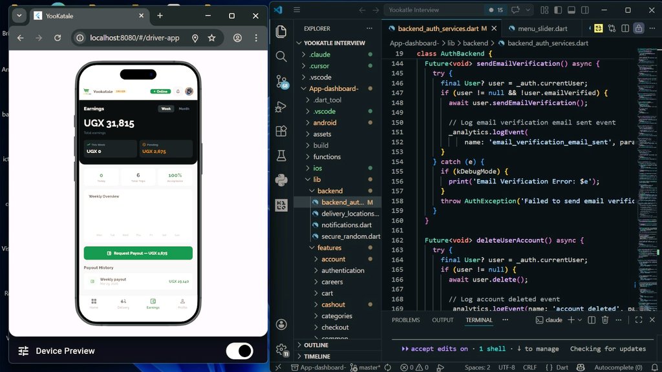This screenshot has height=372, width=662.
Task: Toggle the Device Preview switch off
Action: (x=239, y=351)
